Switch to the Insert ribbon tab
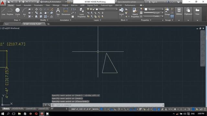Screen dimensions: 207x116 tap(18, 5)
